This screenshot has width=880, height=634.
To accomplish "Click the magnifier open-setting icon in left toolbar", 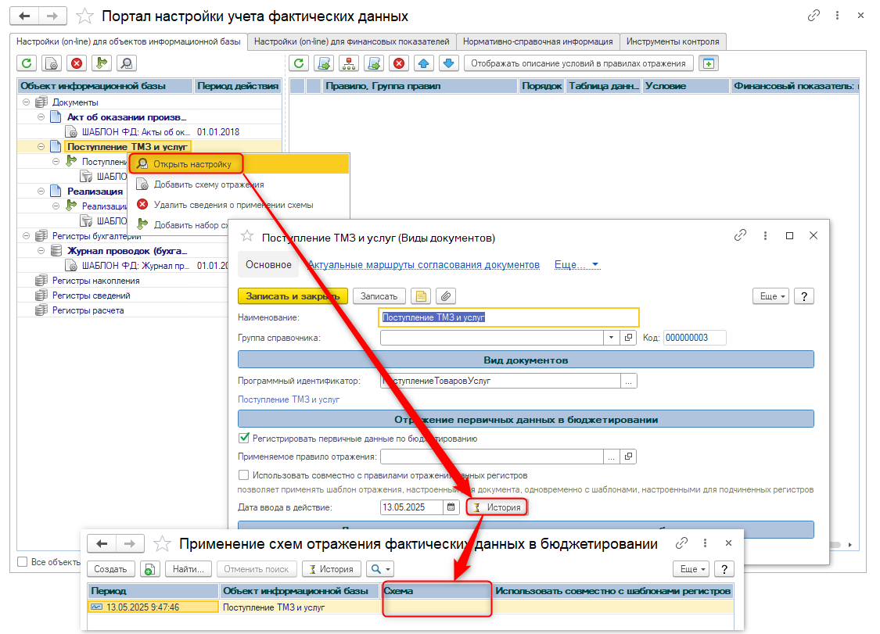I will coord(127,63).
